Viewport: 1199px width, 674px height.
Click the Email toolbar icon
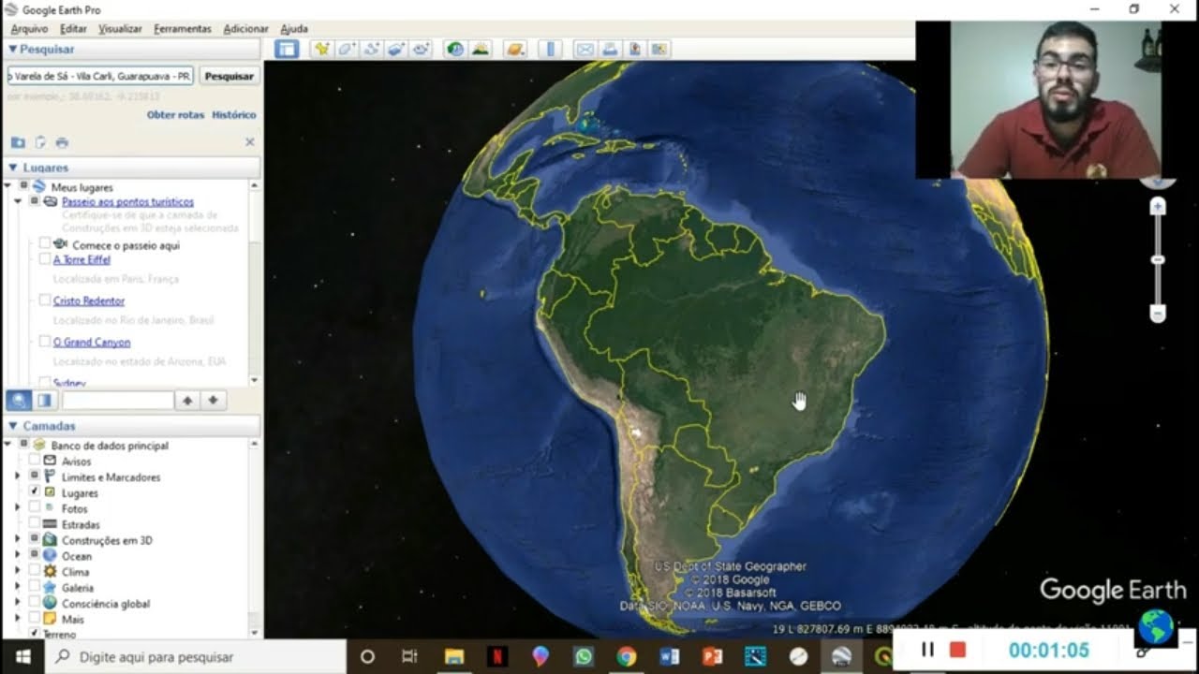coord(585,49)
